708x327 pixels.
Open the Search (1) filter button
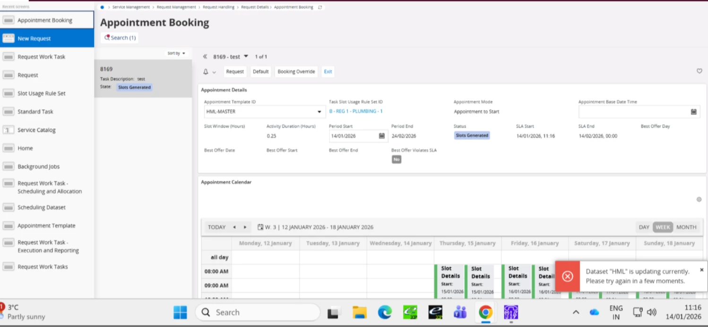click(x=120, y=38)
